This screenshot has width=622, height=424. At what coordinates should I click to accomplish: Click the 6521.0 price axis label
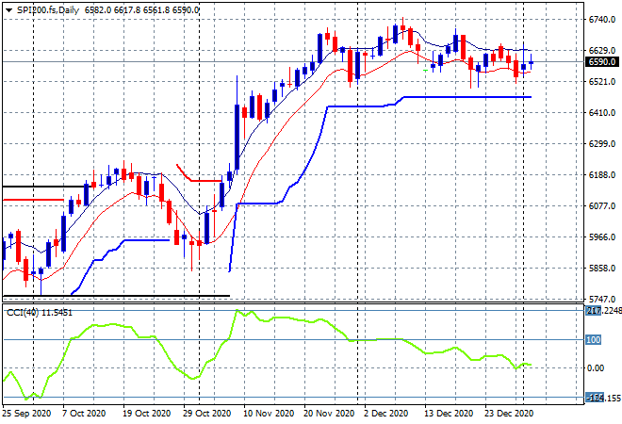602,82
